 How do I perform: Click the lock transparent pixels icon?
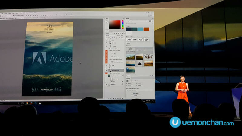(109, 38)
